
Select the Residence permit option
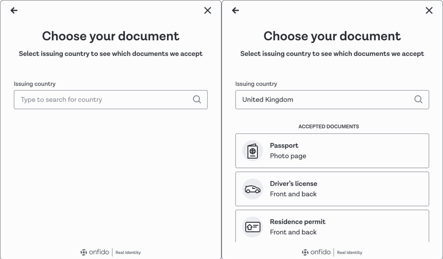(332, 226)
